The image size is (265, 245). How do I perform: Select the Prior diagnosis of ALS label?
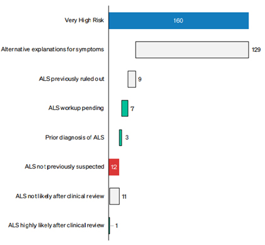74,138
